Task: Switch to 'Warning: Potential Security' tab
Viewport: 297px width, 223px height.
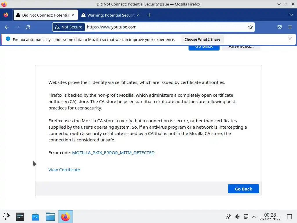Action: click(111, 15)
